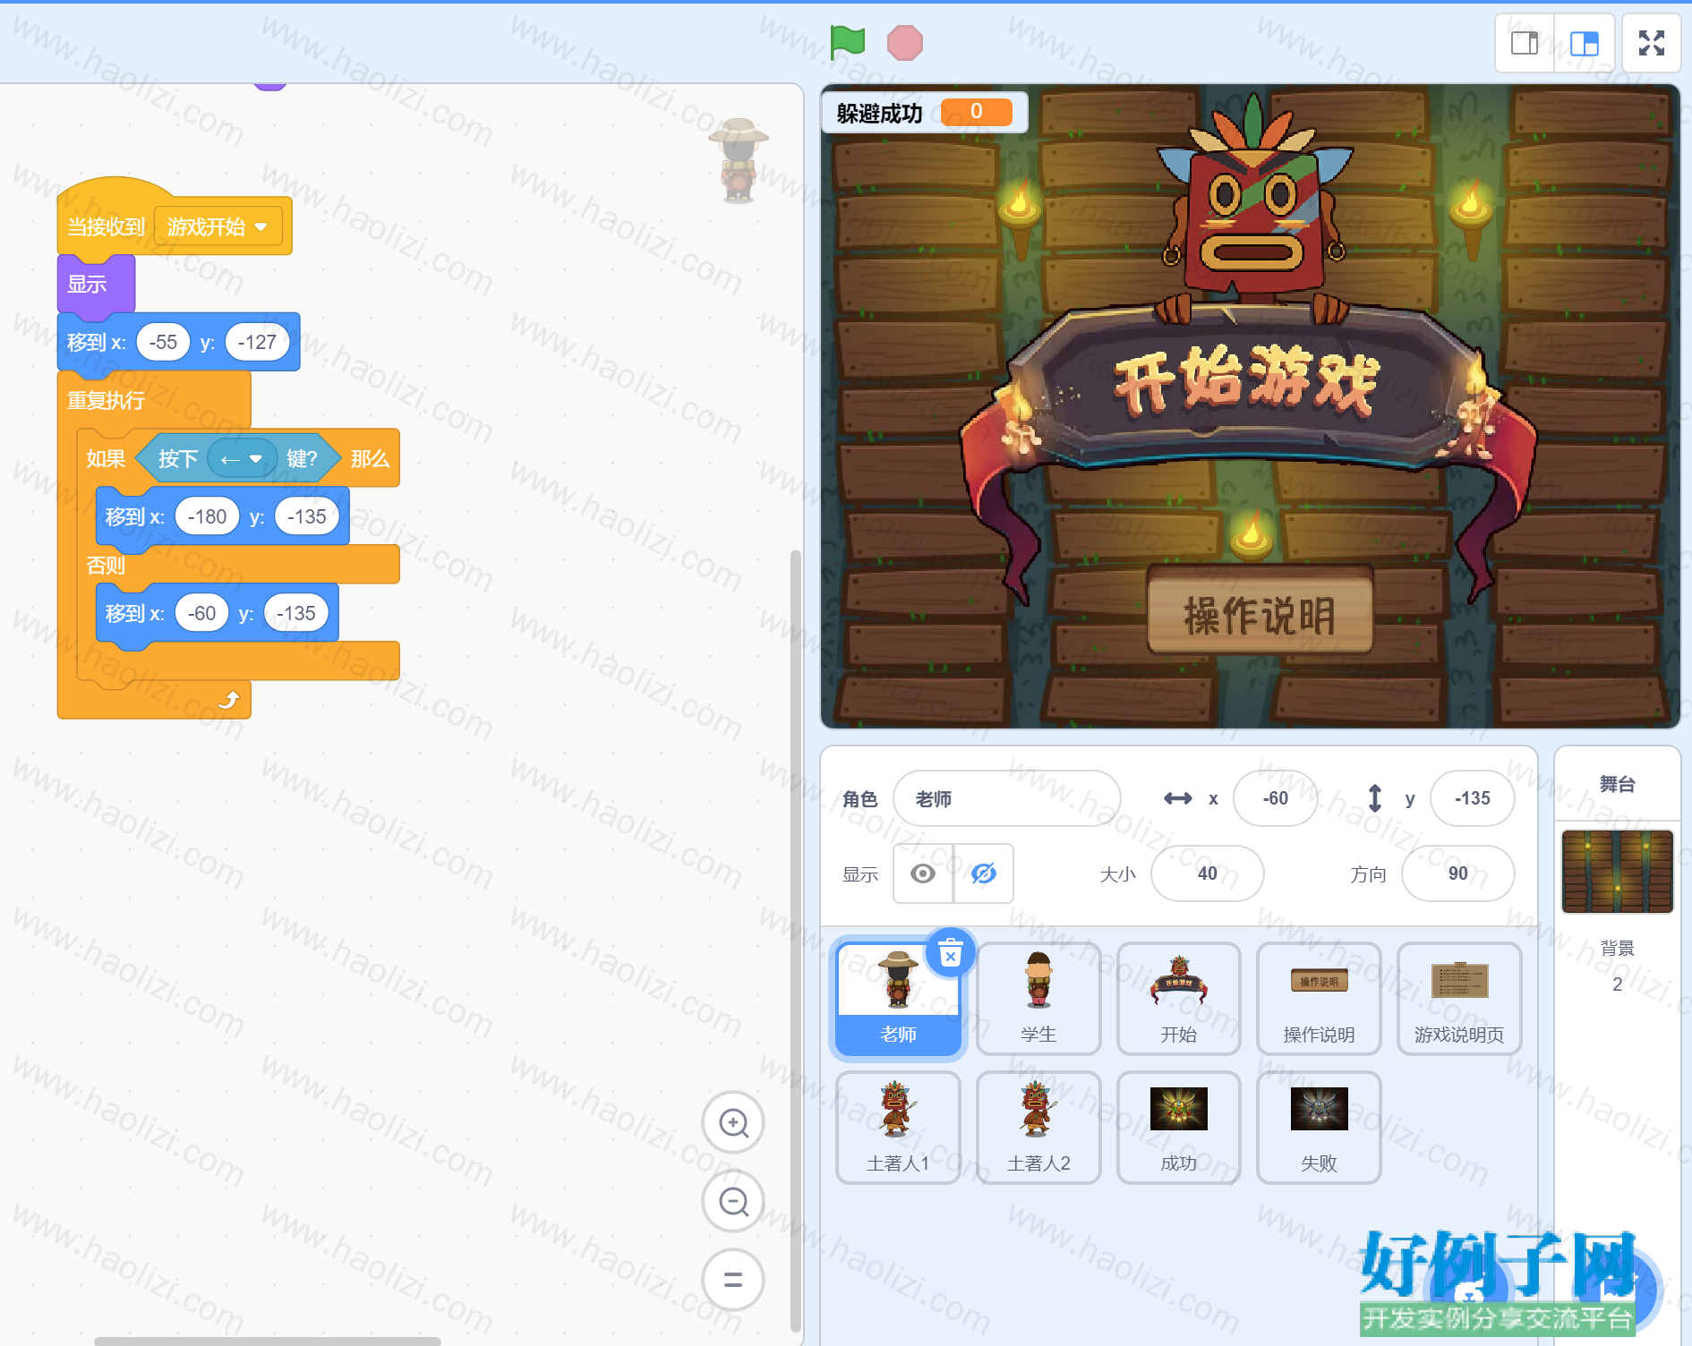1692x1346 pixels.
Task: Switch to large stage layout
Action: (x=1585, y=43)
